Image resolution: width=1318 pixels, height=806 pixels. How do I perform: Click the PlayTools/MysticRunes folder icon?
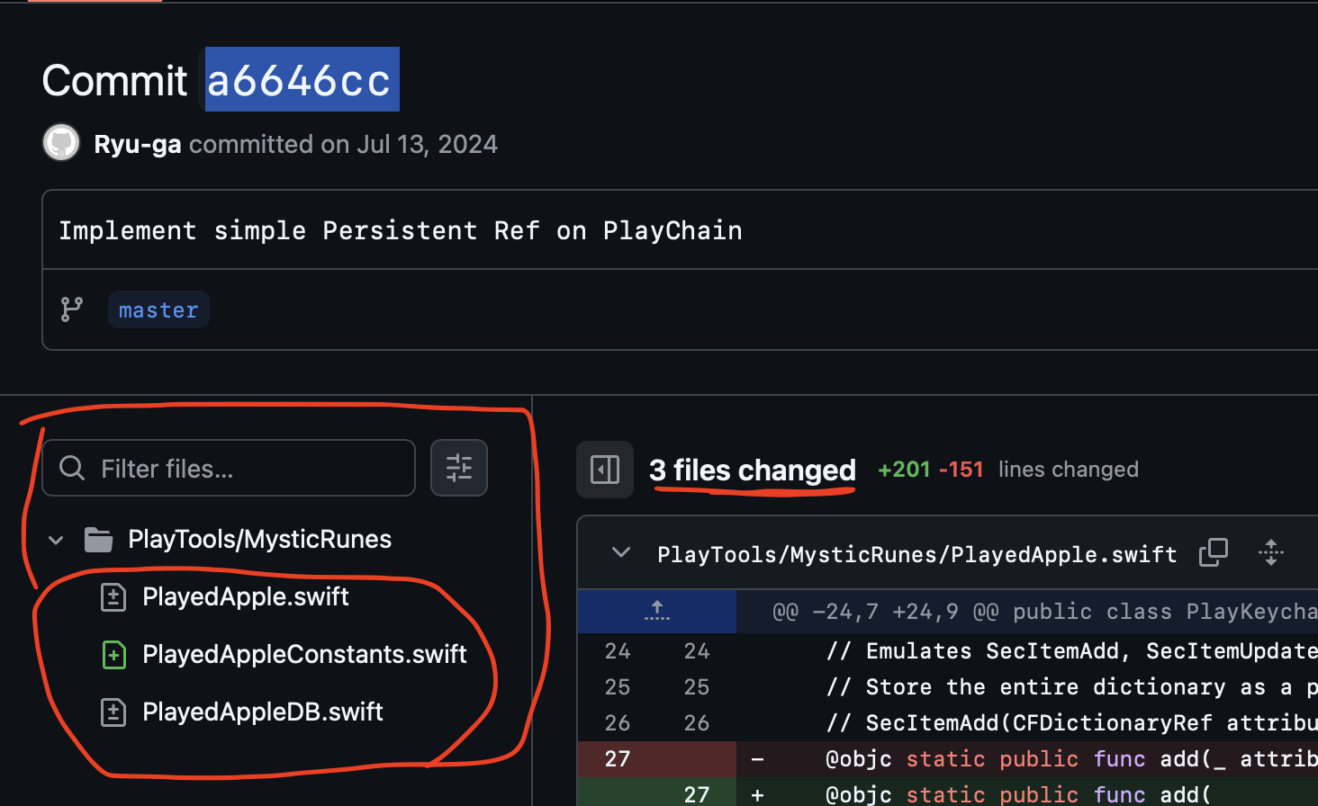pyautogui.click(x=98, y=540)
